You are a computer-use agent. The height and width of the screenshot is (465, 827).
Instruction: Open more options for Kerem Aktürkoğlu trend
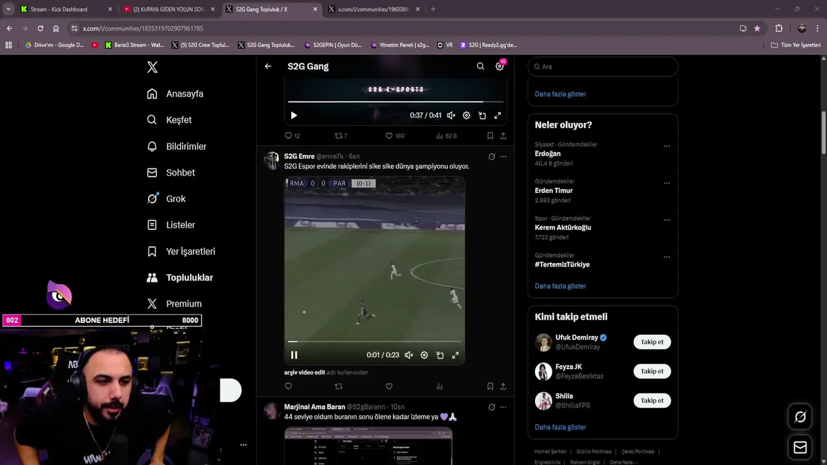click(667, 220)
